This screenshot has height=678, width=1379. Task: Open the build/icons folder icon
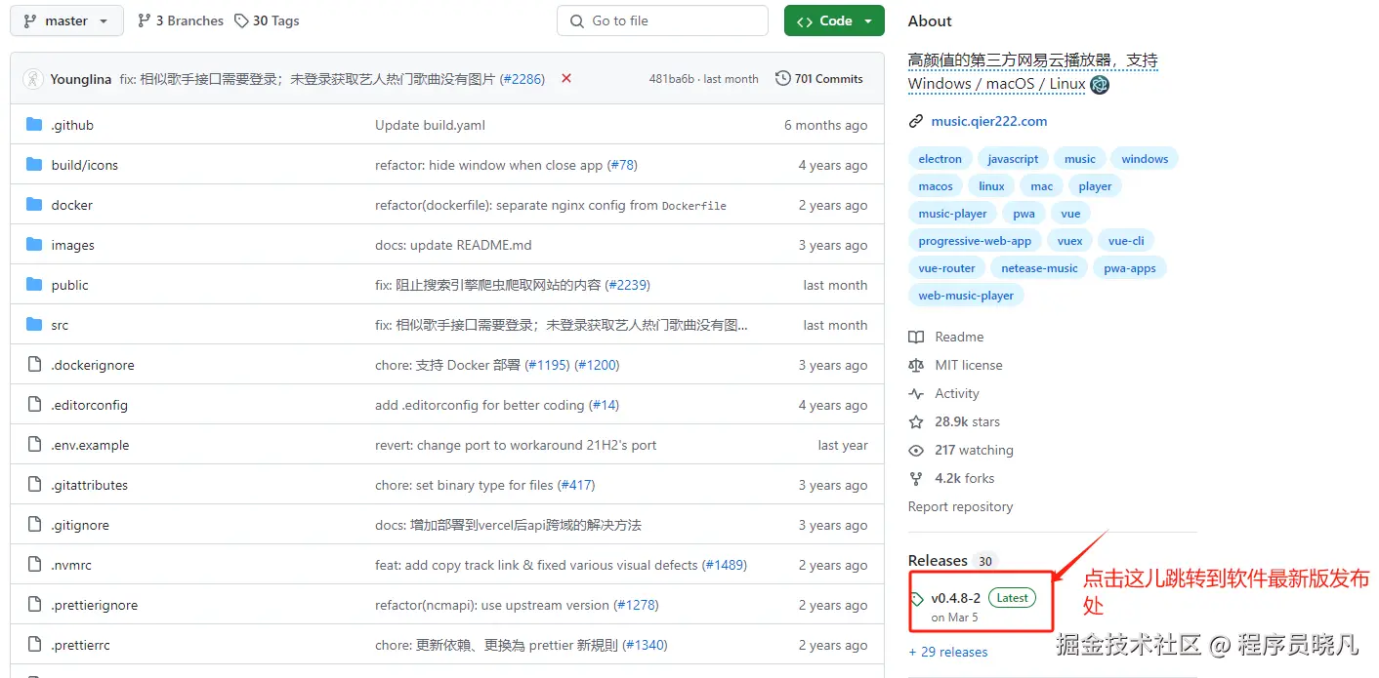coord(35,165)
